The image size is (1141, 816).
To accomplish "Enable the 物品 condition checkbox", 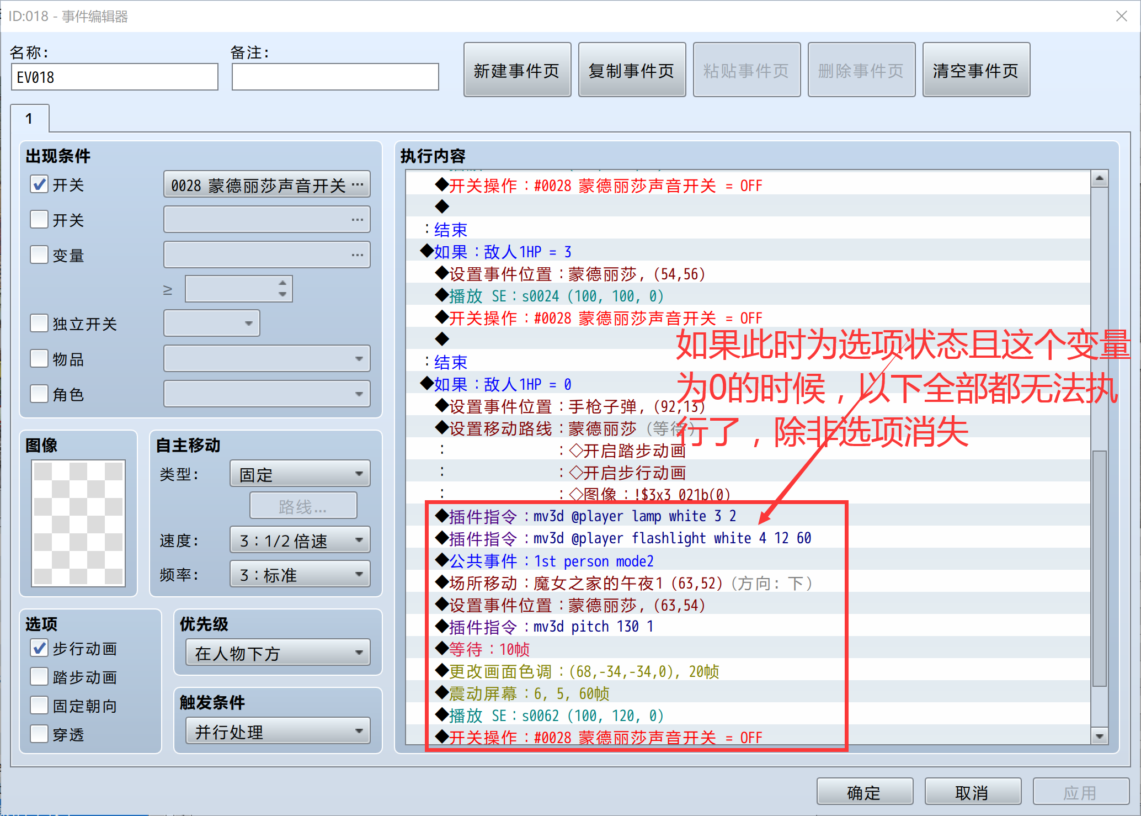I will coord(39,358).
